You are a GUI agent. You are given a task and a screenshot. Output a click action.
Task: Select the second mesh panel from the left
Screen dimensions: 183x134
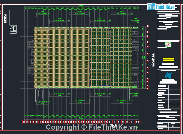click(59, 57)
